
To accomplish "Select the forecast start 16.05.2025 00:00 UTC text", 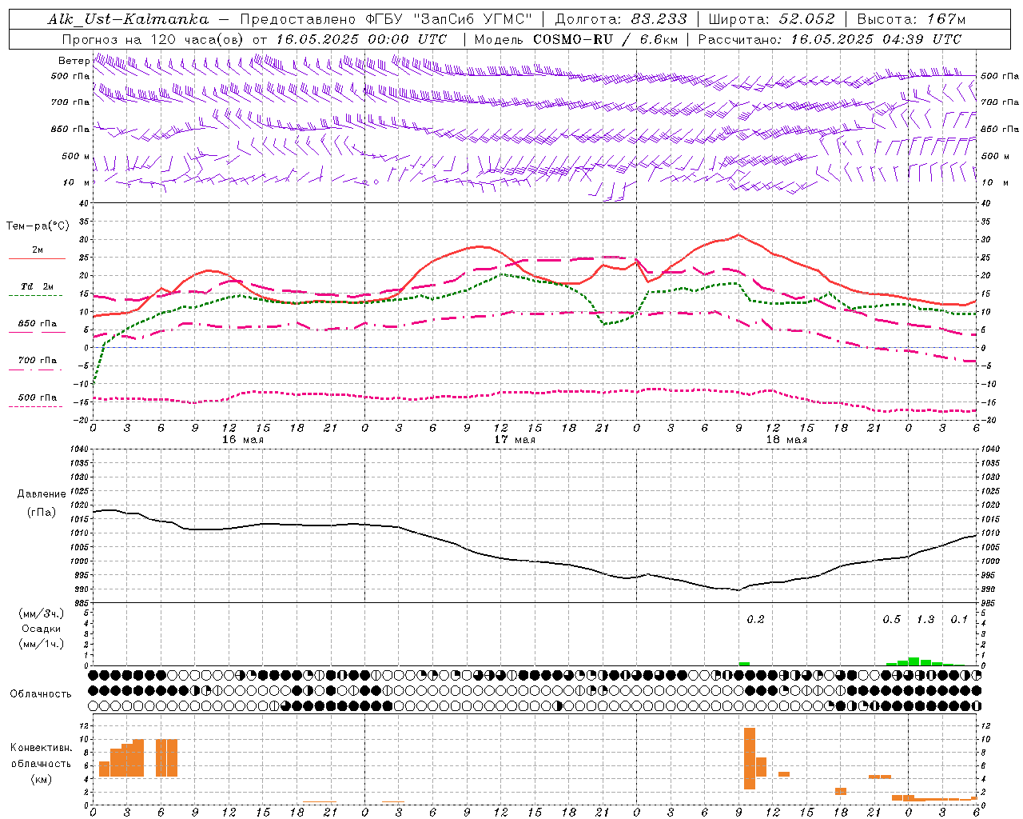I will (361, 39).
